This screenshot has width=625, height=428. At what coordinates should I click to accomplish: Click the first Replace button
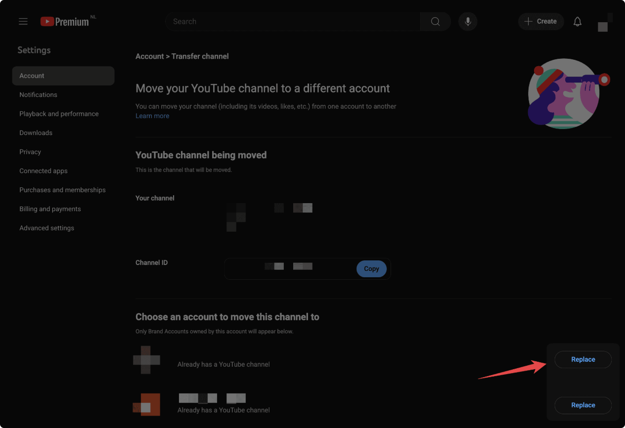click(583, 360)
